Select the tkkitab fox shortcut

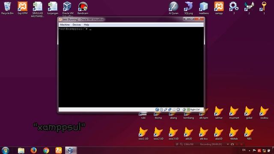(234, 133)
